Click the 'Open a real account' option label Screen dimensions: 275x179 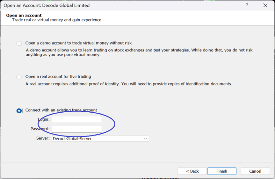pyautogui.click(x=58, y=76)
